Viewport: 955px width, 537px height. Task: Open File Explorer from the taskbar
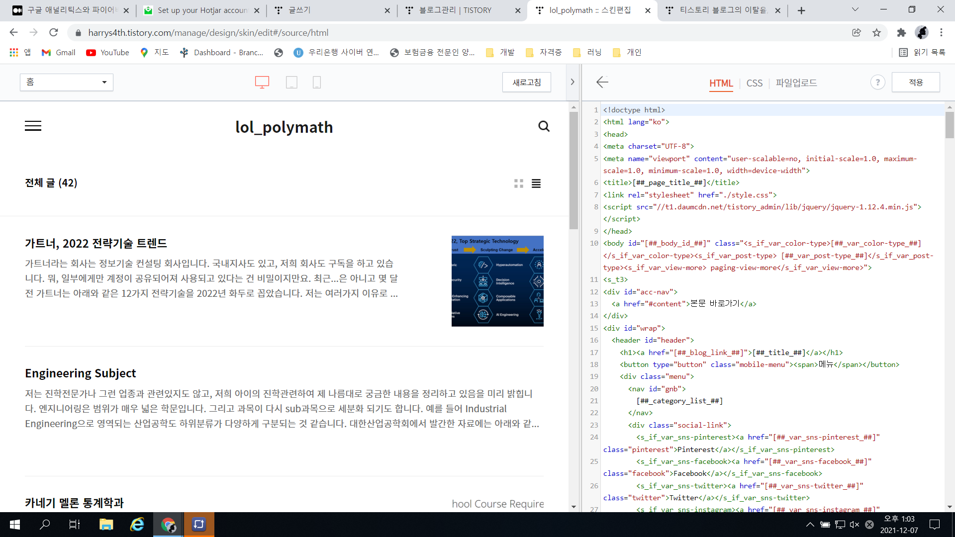coord(106,525)
